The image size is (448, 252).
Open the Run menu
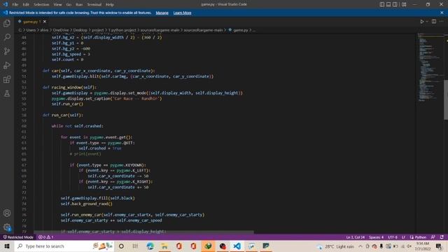[x=79, y=5]
